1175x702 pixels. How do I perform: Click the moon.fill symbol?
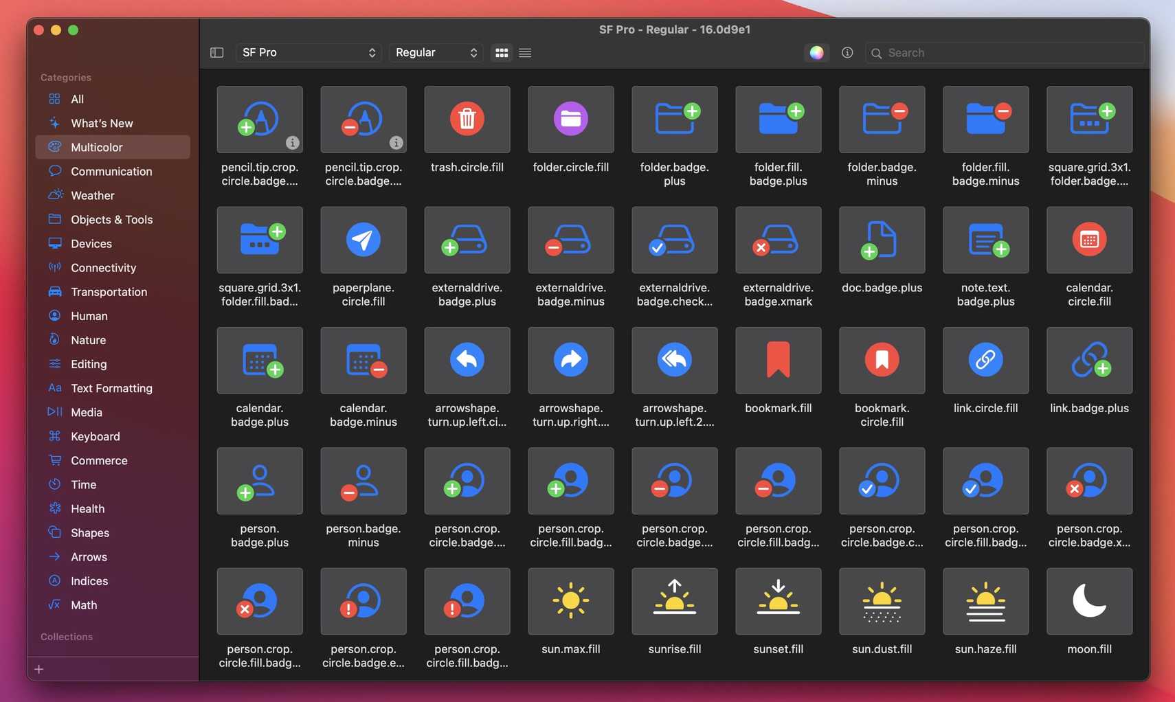(1088, 600)
